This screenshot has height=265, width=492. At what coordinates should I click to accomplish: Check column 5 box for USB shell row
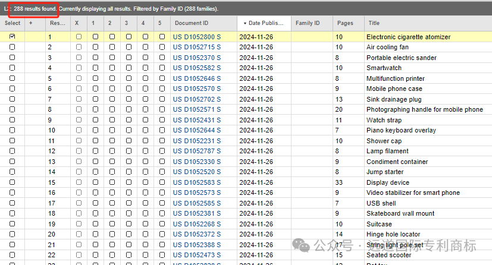(162, 203)
